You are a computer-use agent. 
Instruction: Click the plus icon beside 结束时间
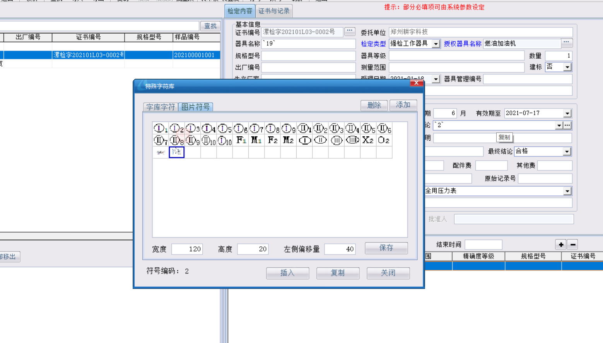click(561, 245)
